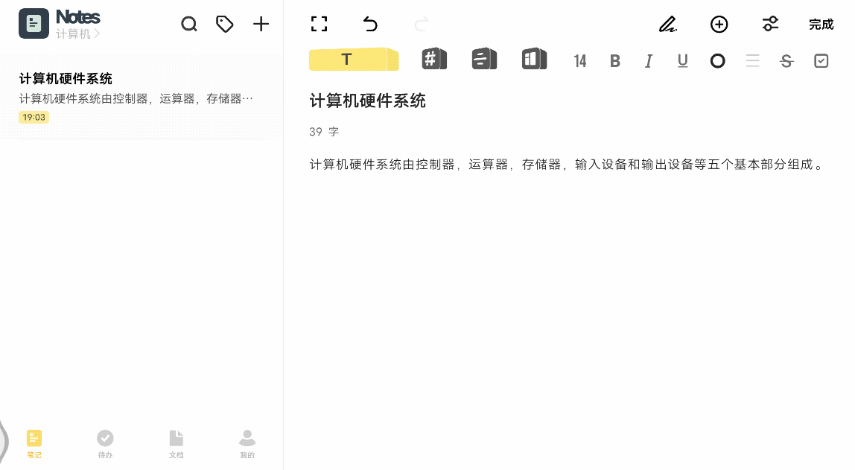Undo the last edit
Screen dimensions: 855x470
[370, 25]
